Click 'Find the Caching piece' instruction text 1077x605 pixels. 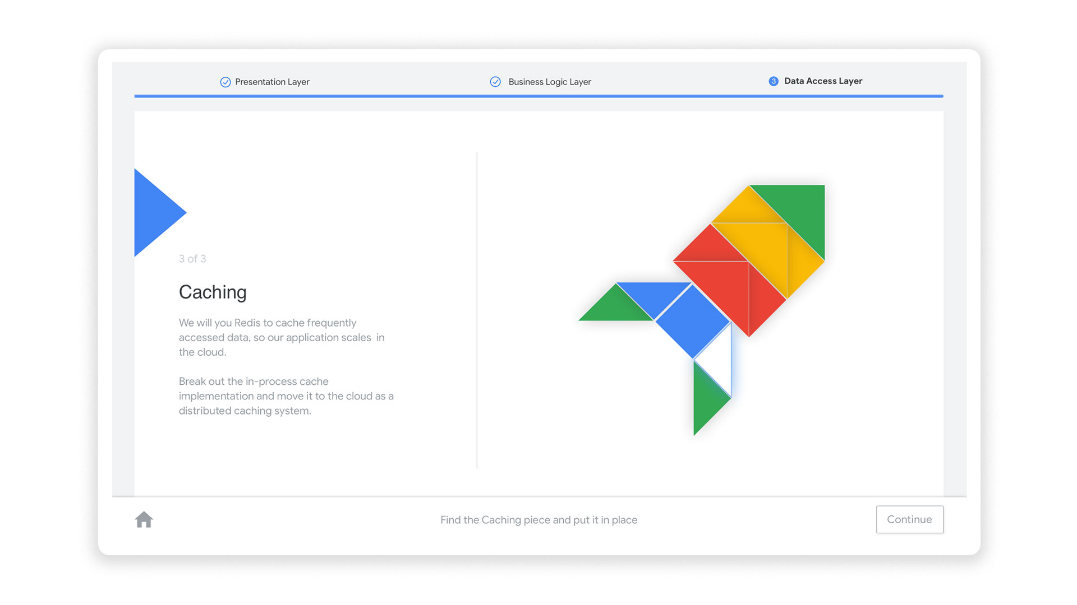pyautogui.click(x=538, y=520)
